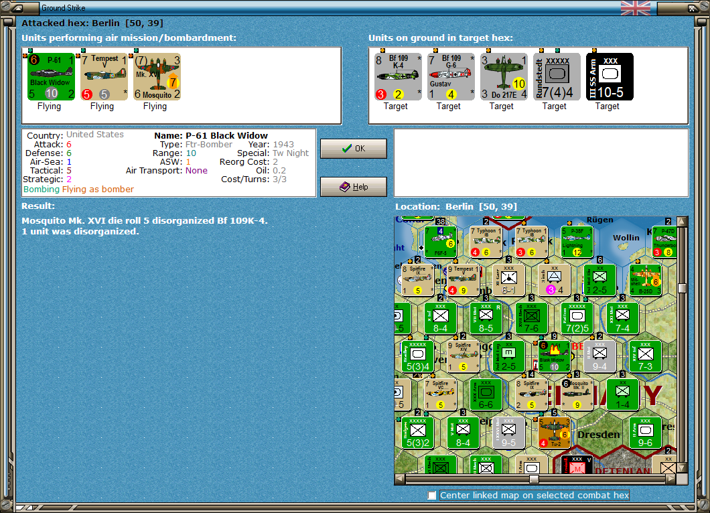Click the 'United States' country value
The height and width of the screenshot is (513, 710).
coord(95,135)
